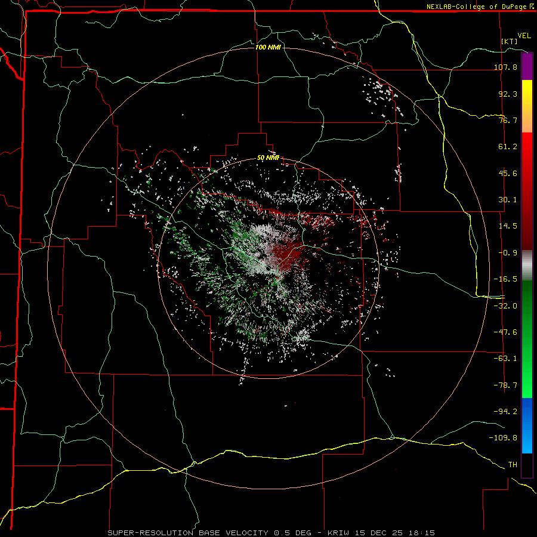Click the gray near-zero segment of color bar

click(527, 266)
